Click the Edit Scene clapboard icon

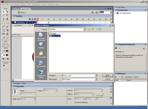click(93, 12)
